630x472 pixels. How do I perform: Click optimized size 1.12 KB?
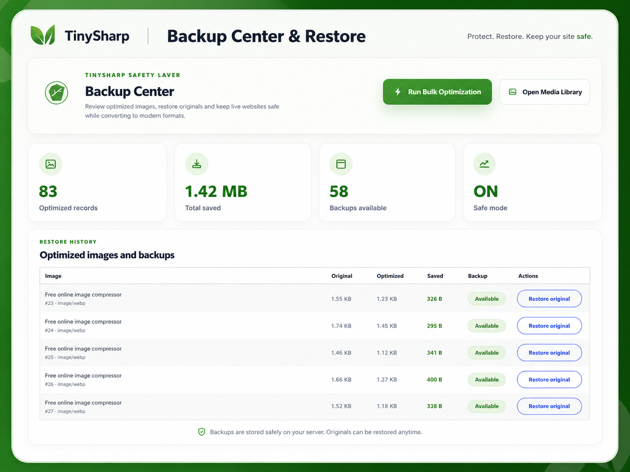click(x=387, y=353)
